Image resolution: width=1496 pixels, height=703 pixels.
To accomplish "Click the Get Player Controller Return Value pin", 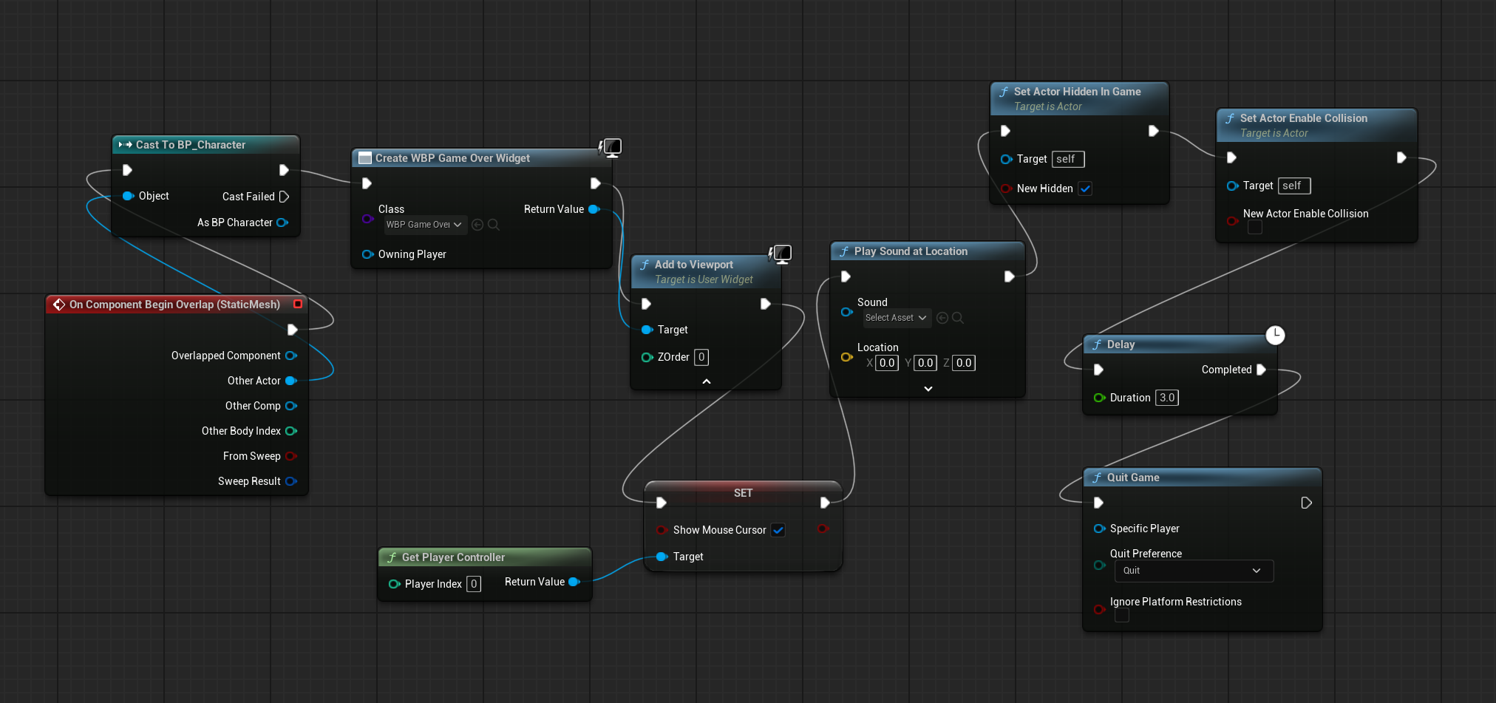I will (x=574, y=582).
